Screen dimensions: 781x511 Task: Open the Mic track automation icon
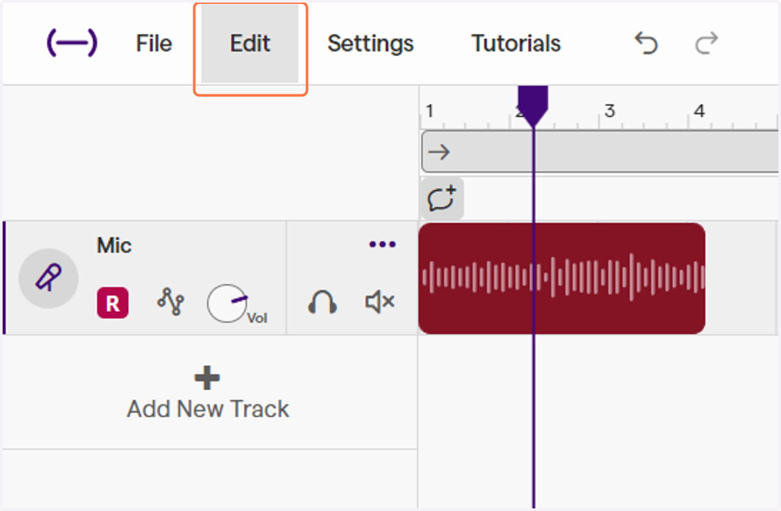(x=171, y=303)
